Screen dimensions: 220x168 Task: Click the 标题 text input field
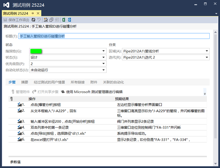point(114,36)
